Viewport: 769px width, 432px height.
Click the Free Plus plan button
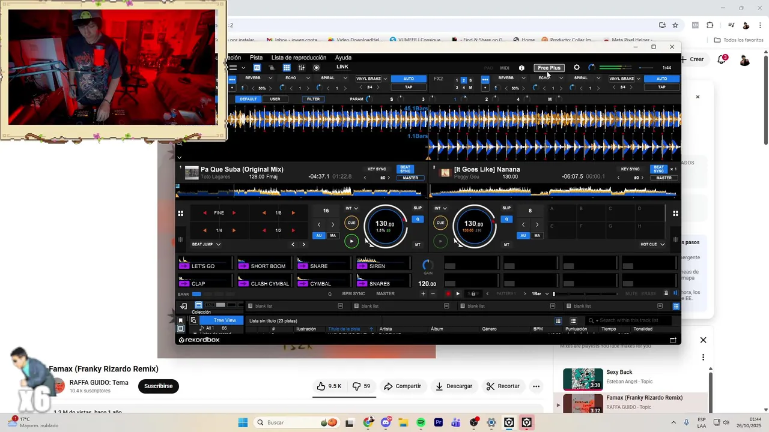click(x=549, y=68)
